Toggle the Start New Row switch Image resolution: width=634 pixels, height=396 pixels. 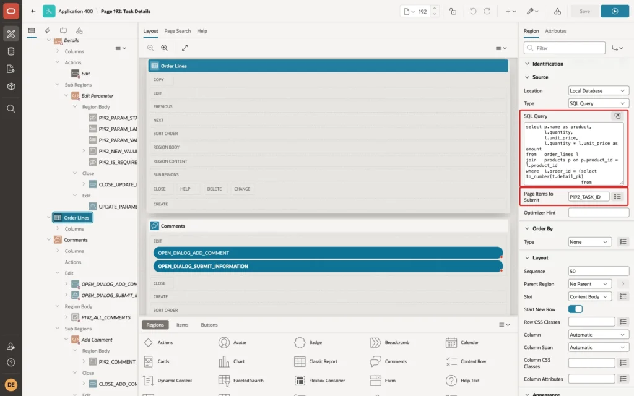[575, 309]
